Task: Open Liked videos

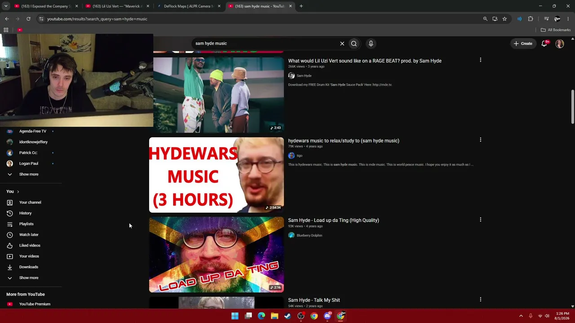Action: click(31, 245)
